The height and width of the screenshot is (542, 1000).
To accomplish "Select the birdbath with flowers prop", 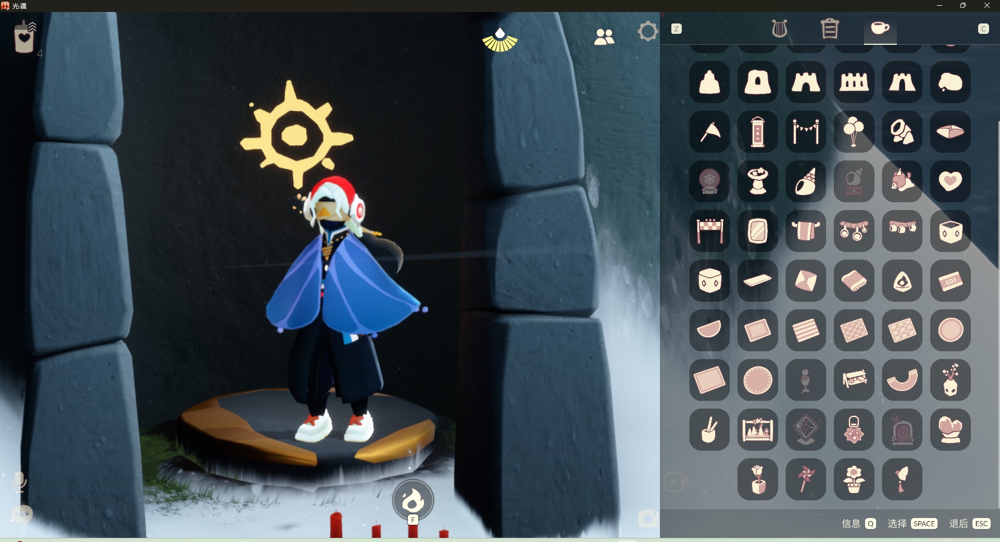I will coord(758,181).
